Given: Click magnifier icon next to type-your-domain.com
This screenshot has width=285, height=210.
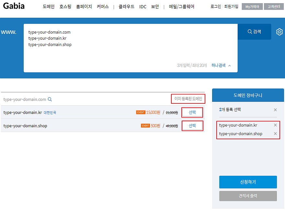Looking at the screenshot, I should [x=50, y=100].
